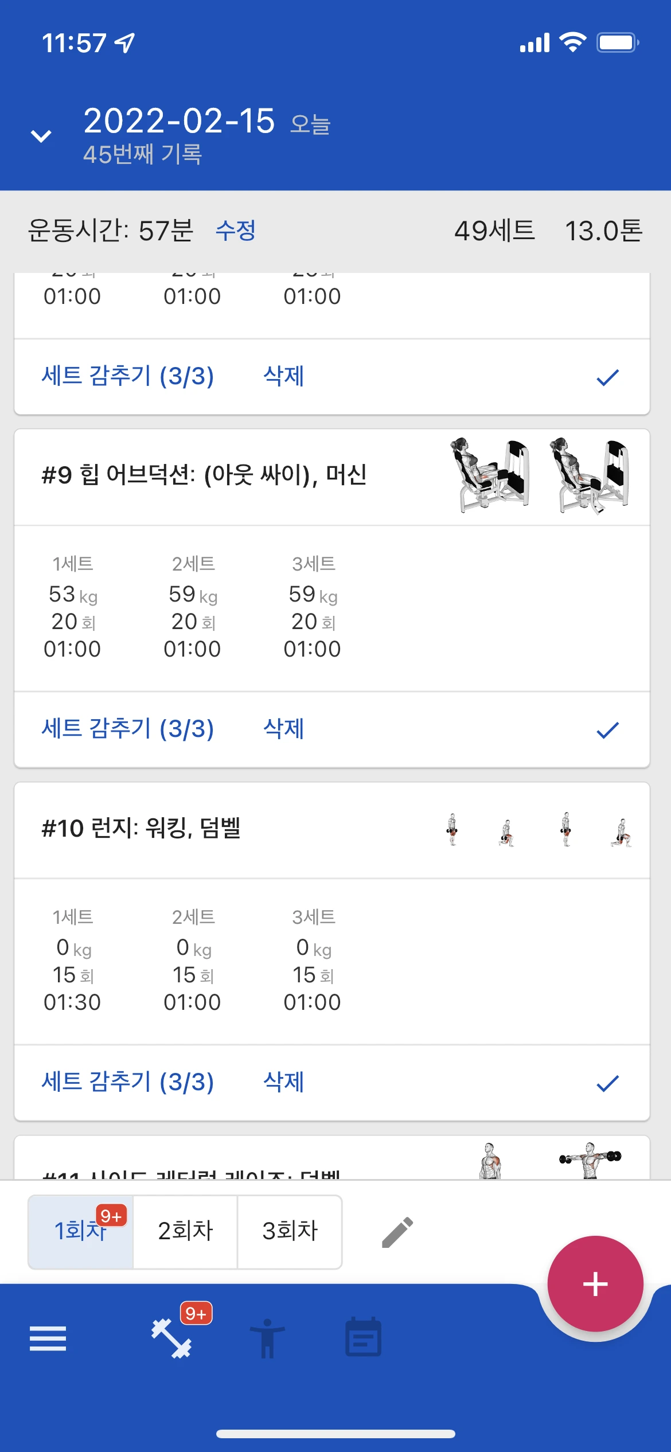
Task: Tap walking dumbbell lunge illustration
Action: [x=539, y=830]
